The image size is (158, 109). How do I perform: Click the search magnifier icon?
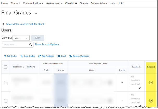click(x=31, y=45)
